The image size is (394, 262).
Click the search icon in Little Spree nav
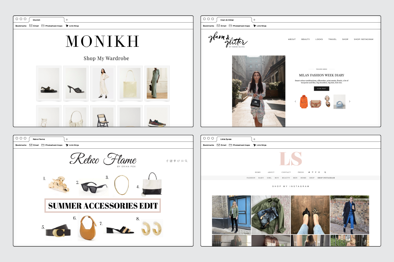pos(325,172)
